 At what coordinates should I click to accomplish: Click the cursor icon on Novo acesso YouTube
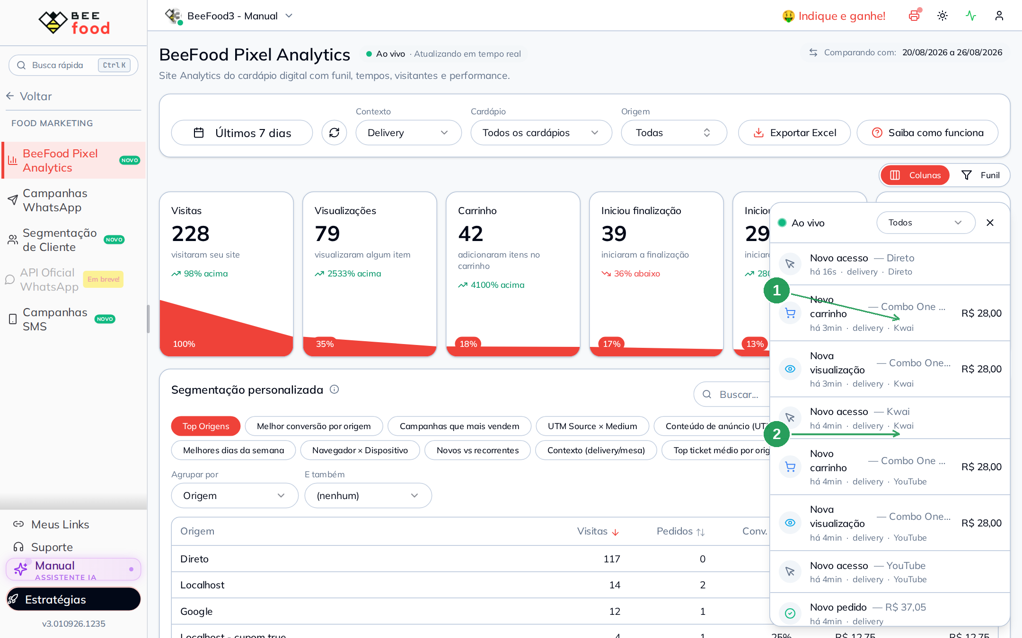(x=790, y=572)
